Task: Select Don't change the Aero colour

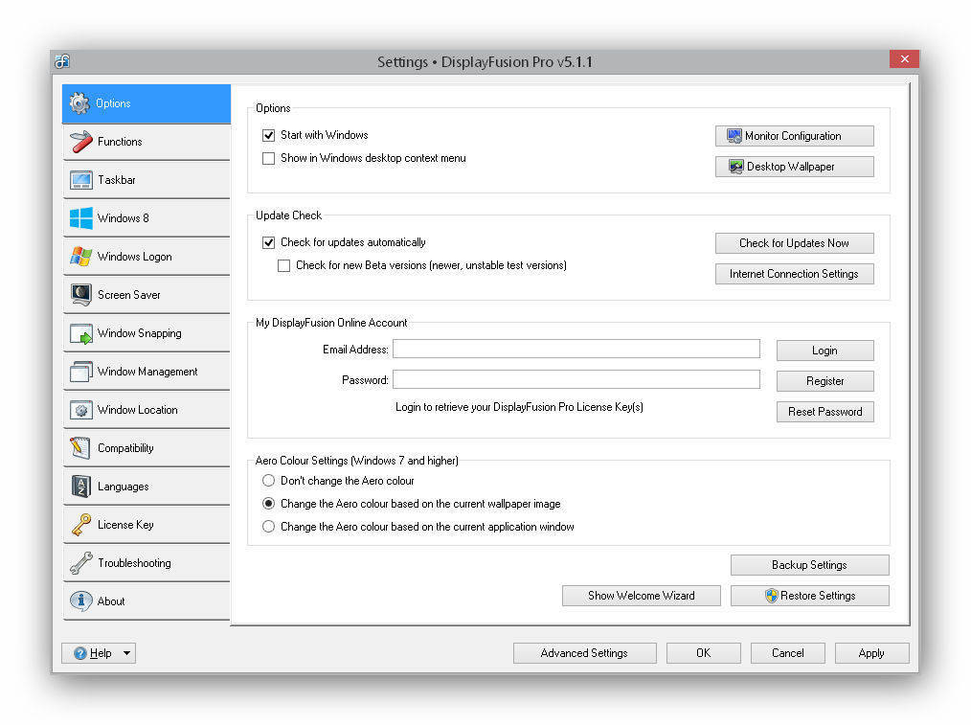Action: tap(268, 481)
